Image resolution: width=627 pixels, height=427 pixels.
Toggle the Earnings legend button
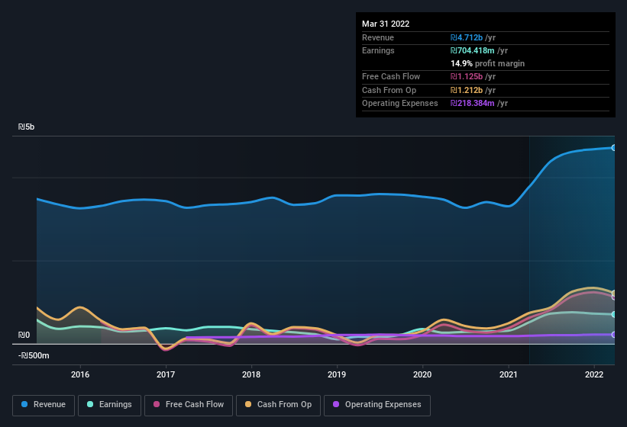click(x=109, y=405)
